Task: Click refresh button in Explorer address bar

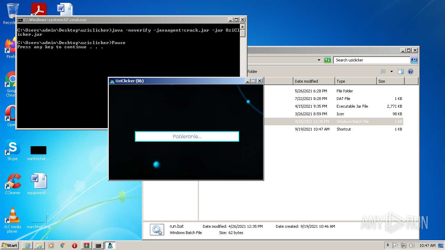Action: tap(327, 60)
